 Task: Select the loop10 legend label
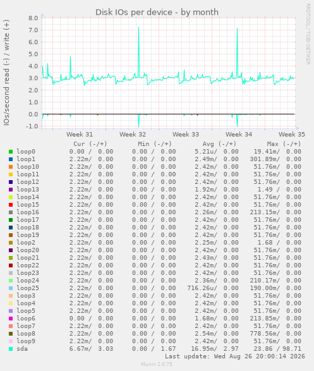tap(28, 167)
